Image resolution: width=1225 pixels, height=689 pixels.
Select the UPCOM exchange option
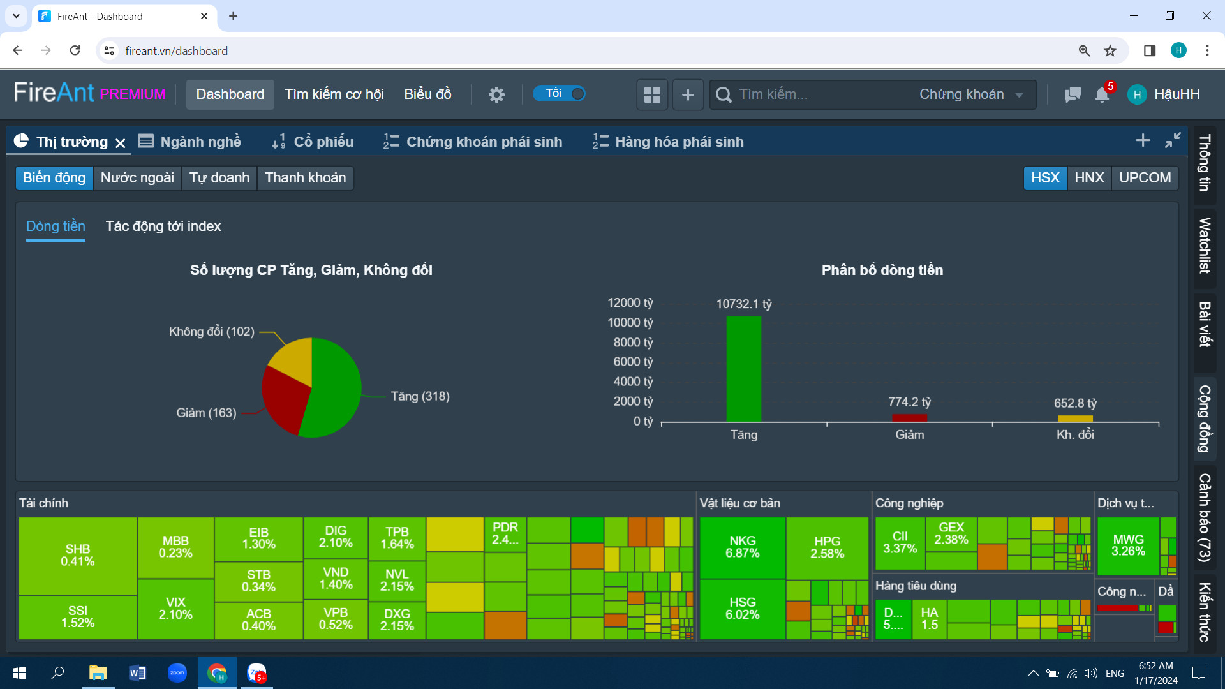(x=1145, y=177)
